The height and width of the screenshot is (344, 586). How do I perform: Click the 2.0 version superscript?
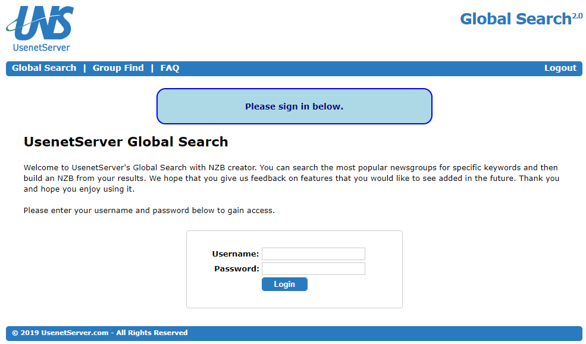(578, 16)
